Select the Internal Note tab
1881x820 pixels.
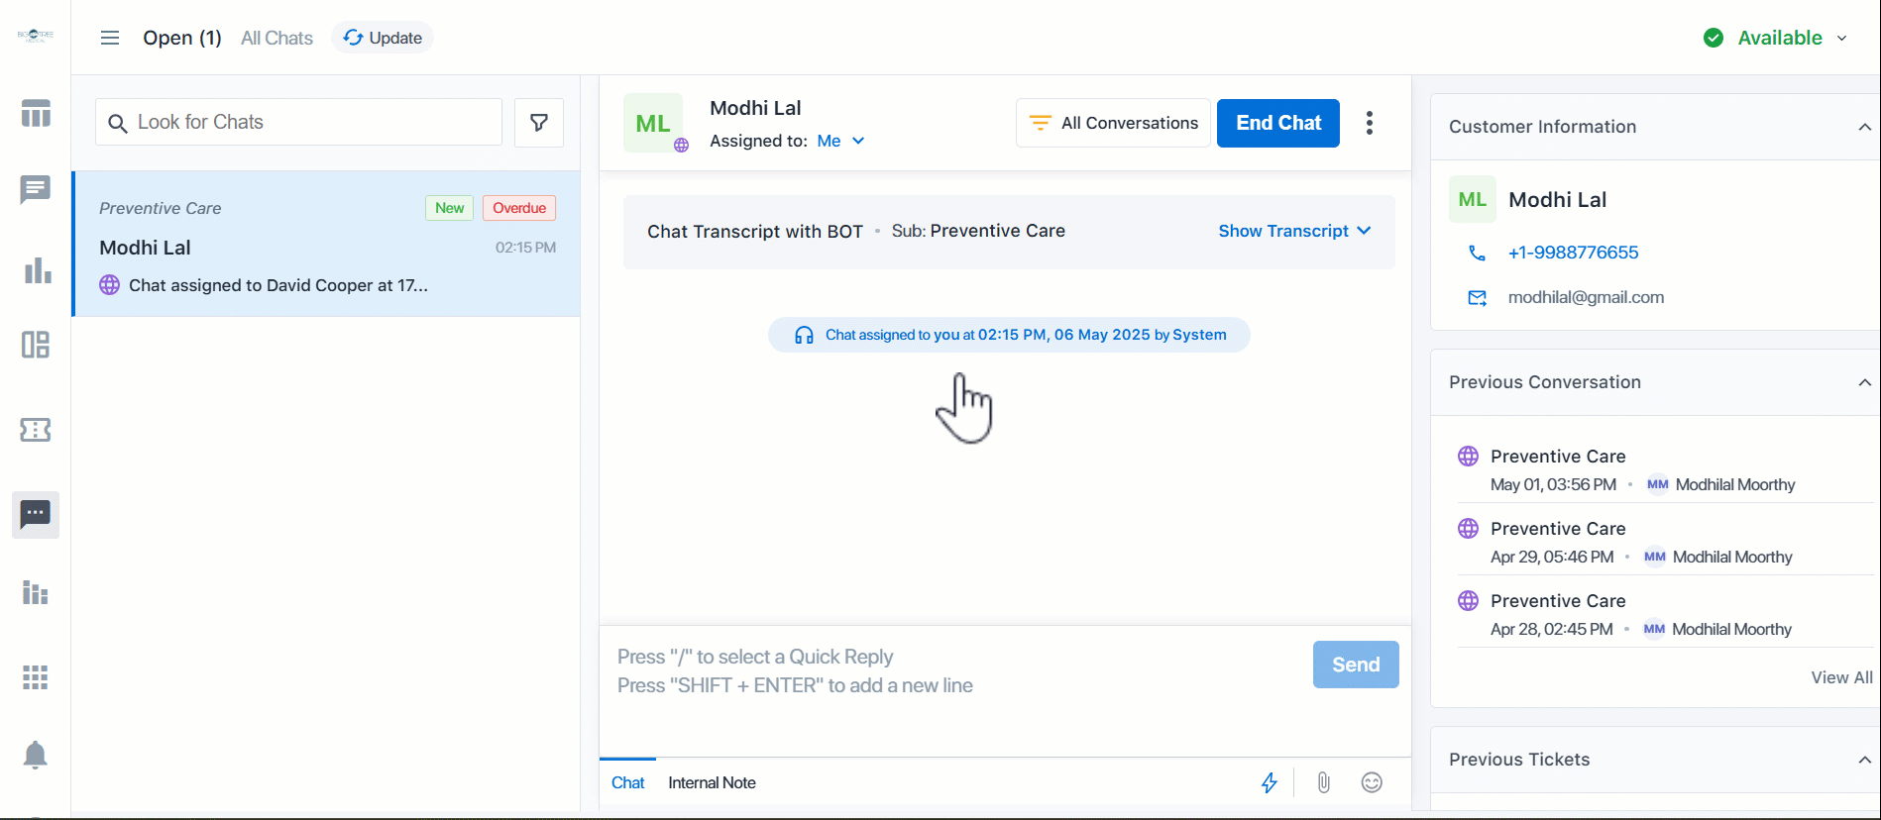(712, 782)
